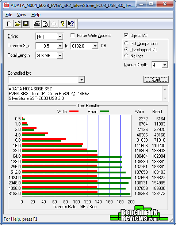Click read value 198473 for 8192.0

158,194
